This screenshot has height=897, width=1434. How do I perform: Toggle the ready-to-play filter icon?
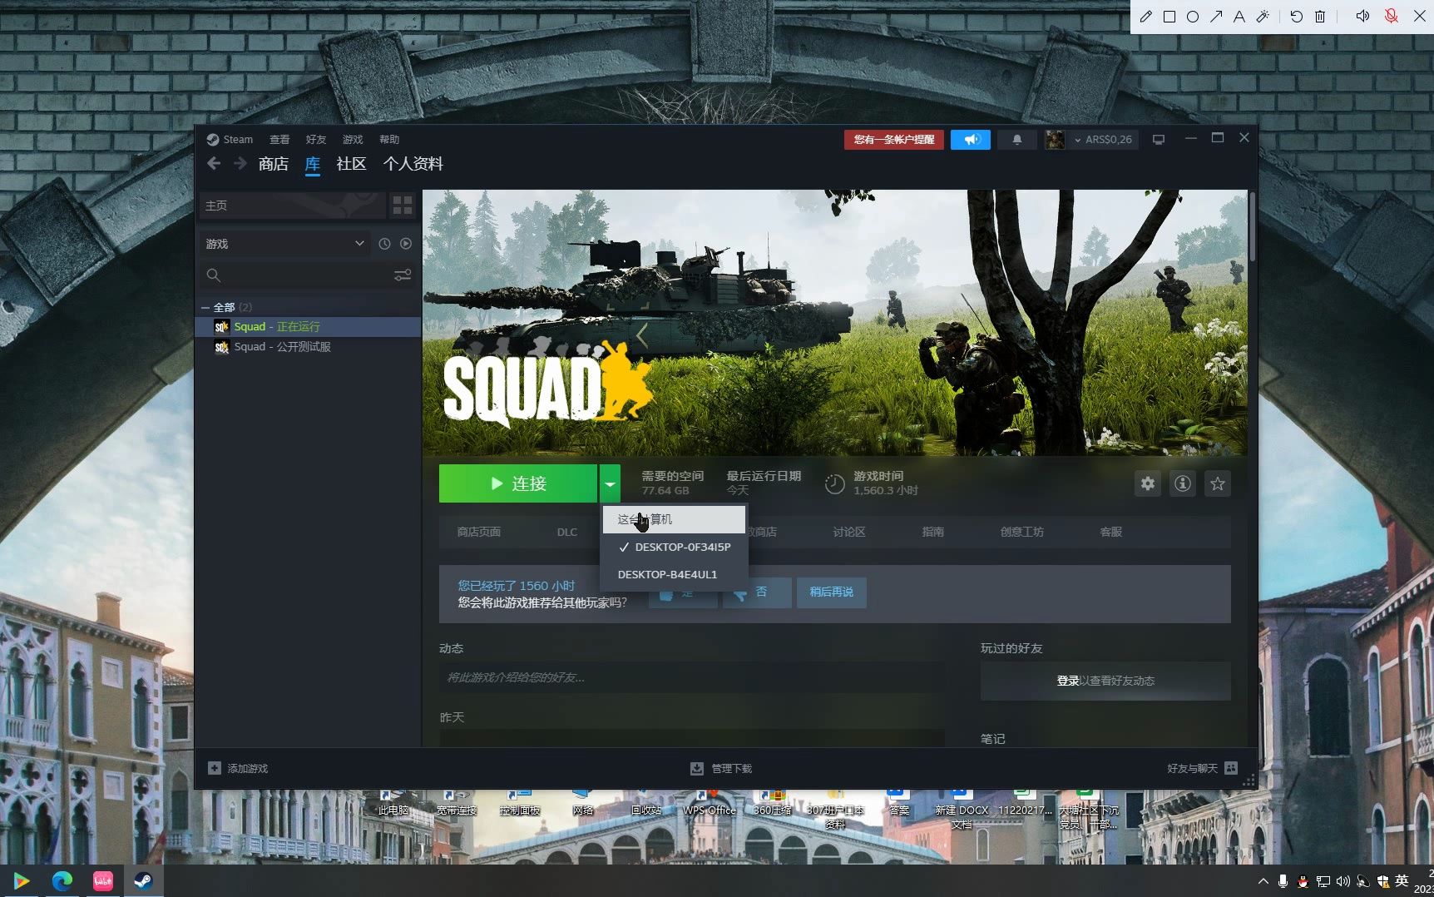[406, 244]
